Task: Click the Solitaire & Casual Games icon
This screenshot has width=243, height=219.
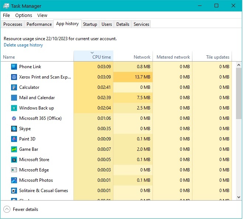Action: [x=14, y=191]
